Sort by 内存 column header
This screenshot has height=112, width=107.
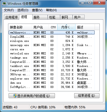tap(66, 27)
